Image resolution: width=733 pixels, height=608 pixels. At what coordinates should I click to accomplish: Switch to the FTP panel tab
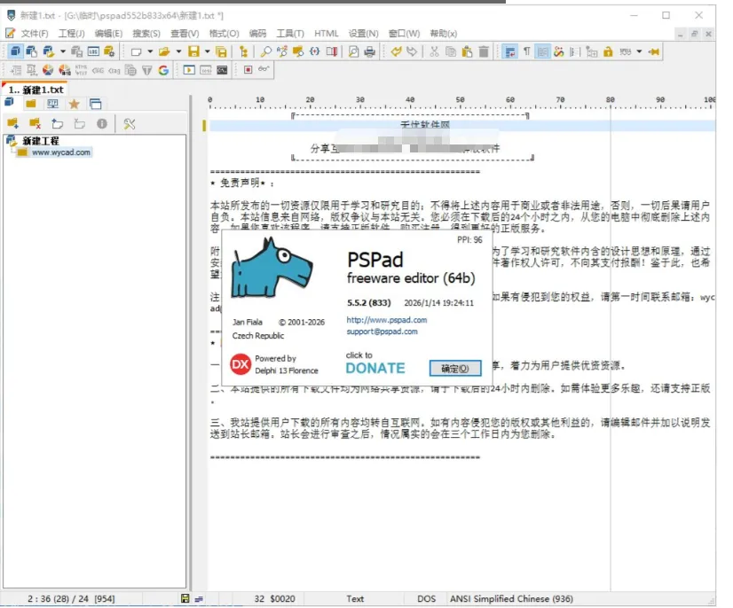coord(52,104)
